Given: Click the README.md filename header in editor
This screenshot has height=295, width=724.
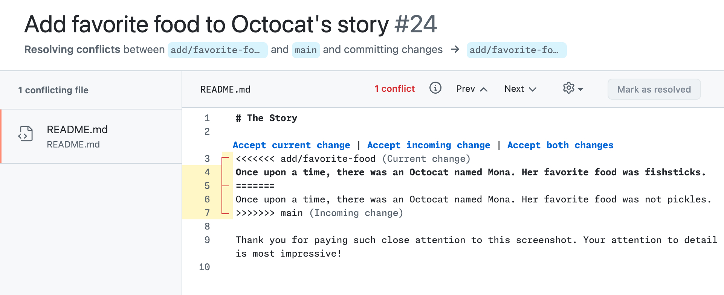Looking at the screenshot, I should pyautogui.click(x=225, y=90).
